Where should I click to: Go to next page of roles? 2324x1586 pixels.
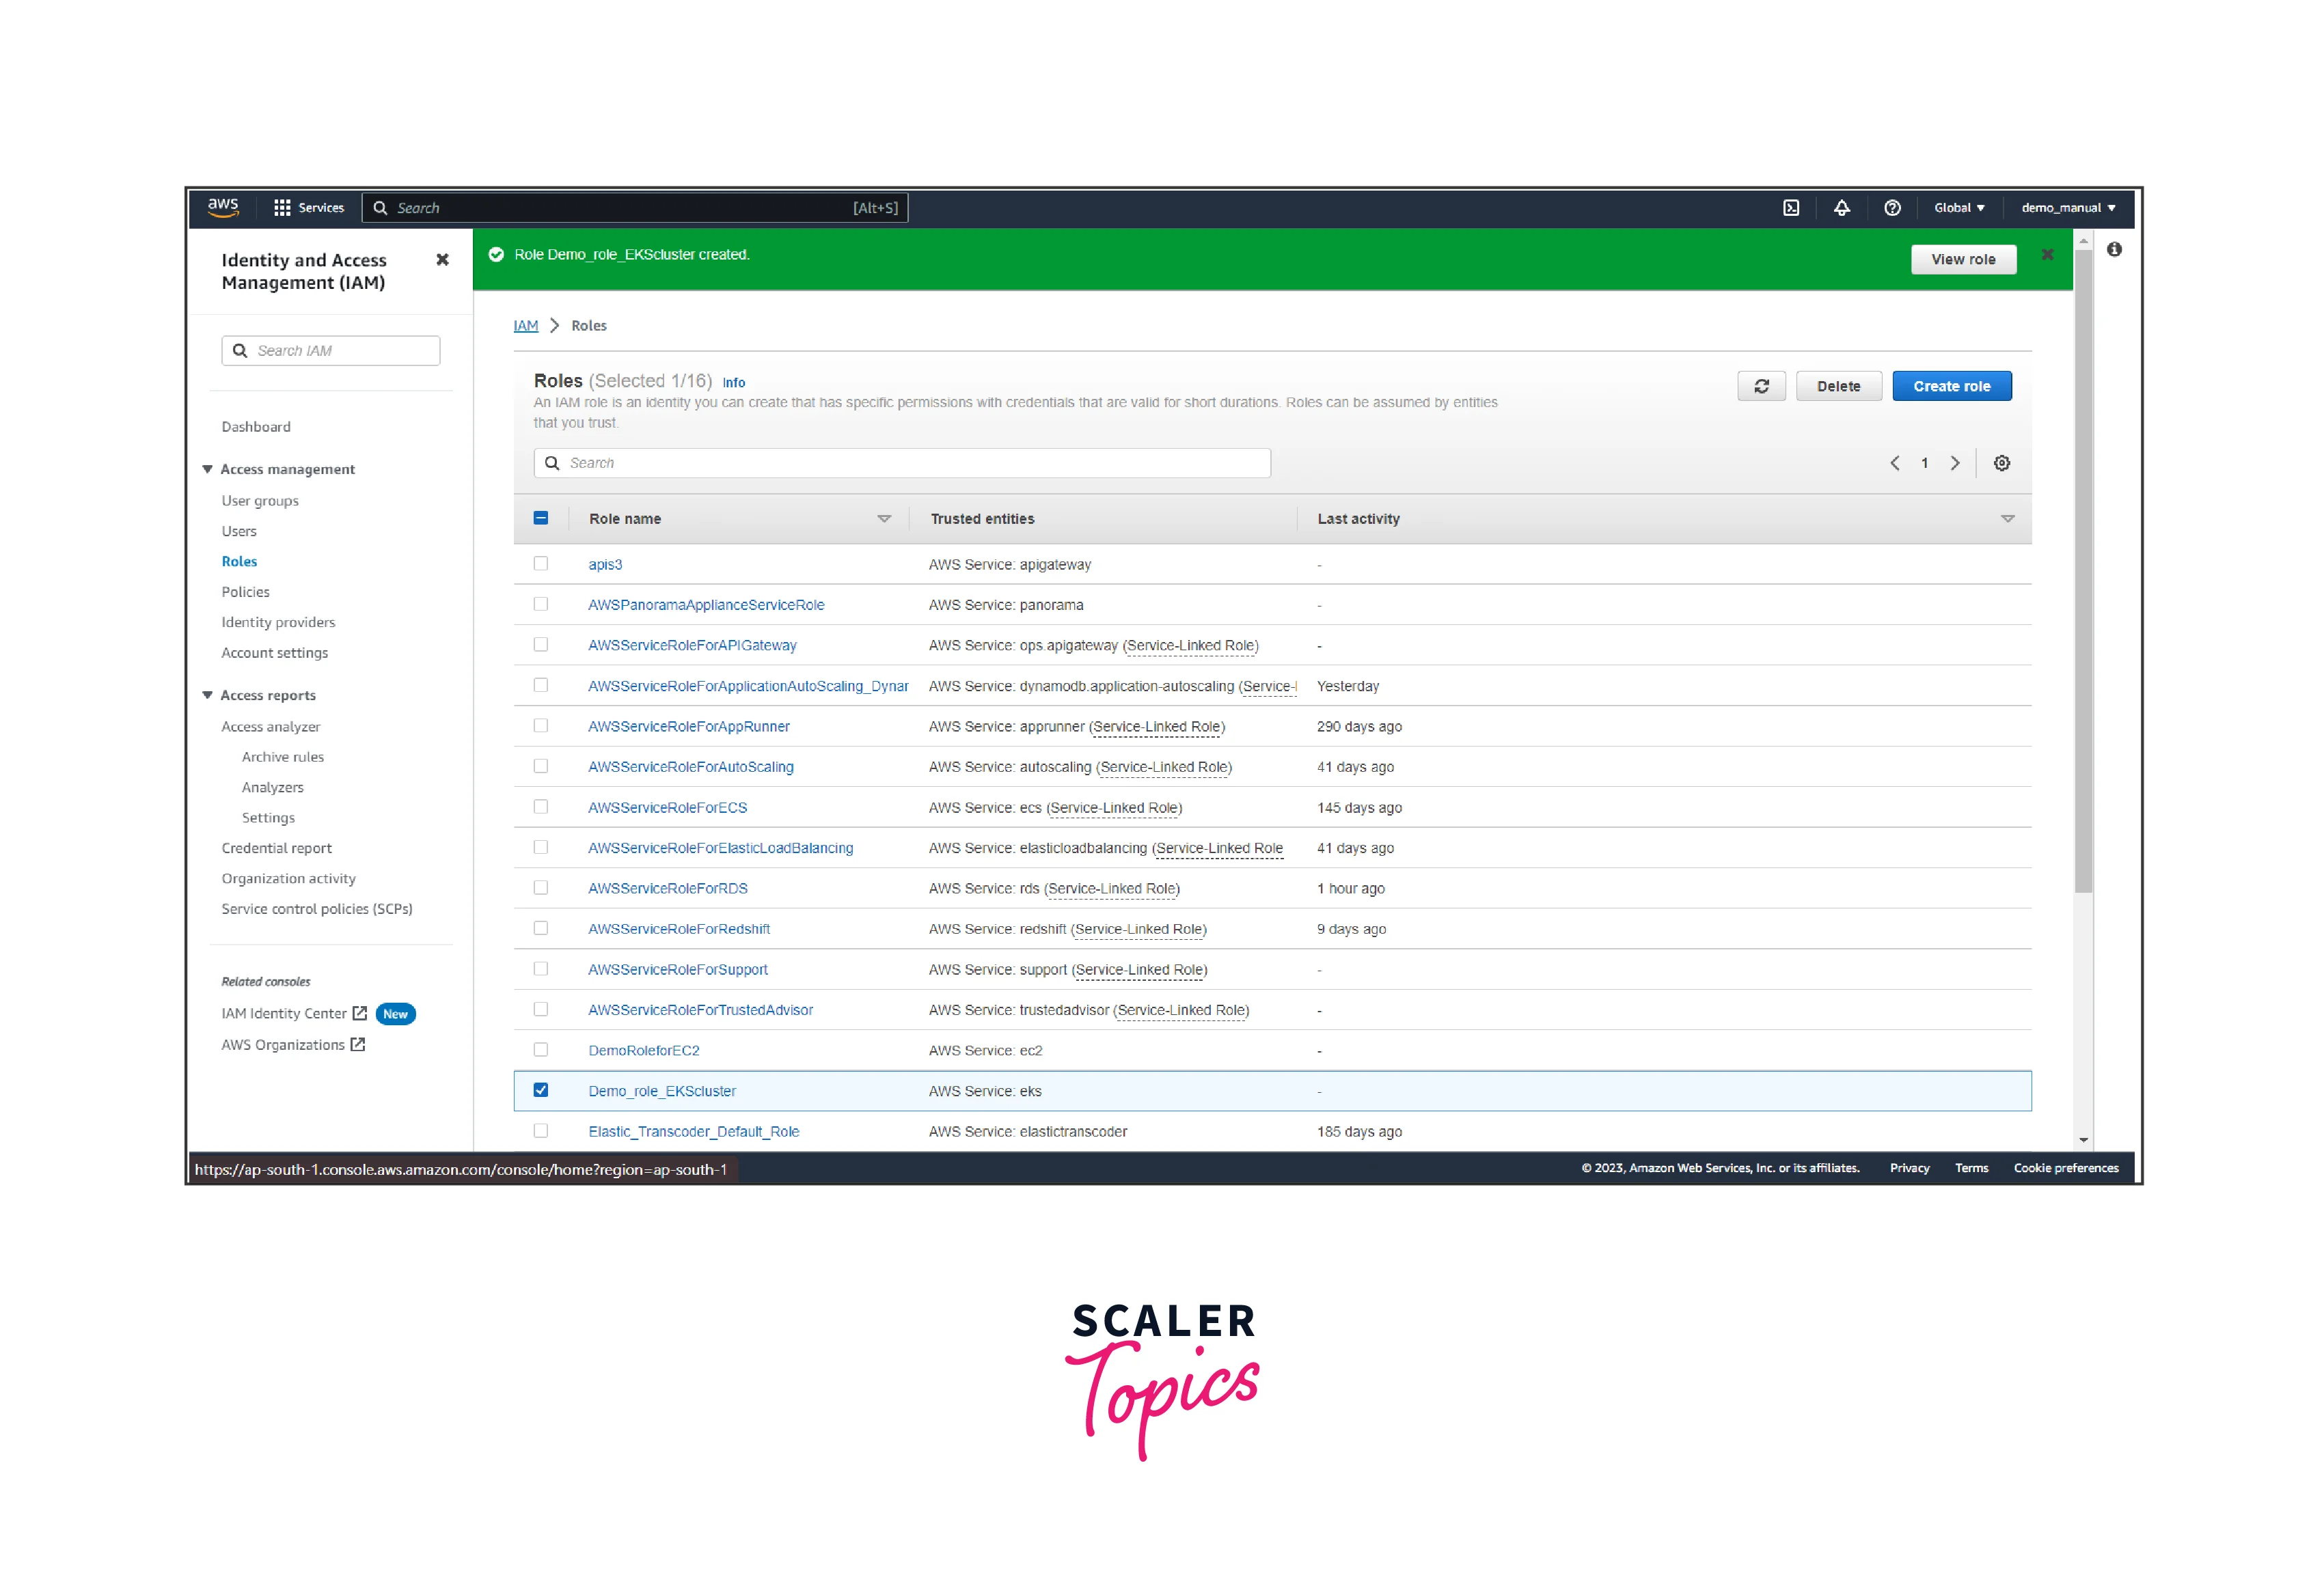pos(1955,462)
